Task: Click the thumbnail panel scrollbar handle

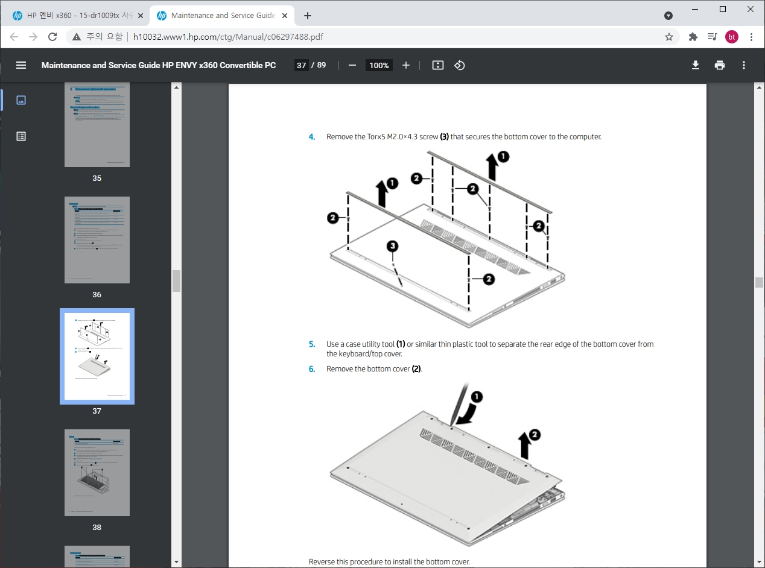Action: [x=176, y=280]
